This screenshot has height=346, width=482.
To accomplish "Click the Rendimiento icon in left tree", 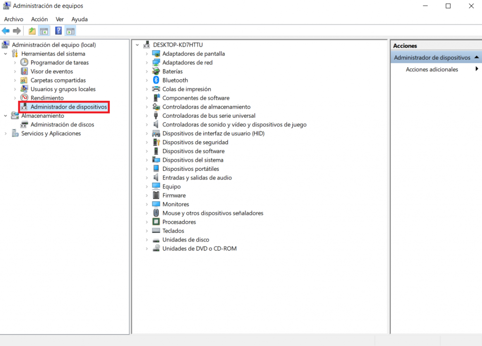I will tap(24, 98).
